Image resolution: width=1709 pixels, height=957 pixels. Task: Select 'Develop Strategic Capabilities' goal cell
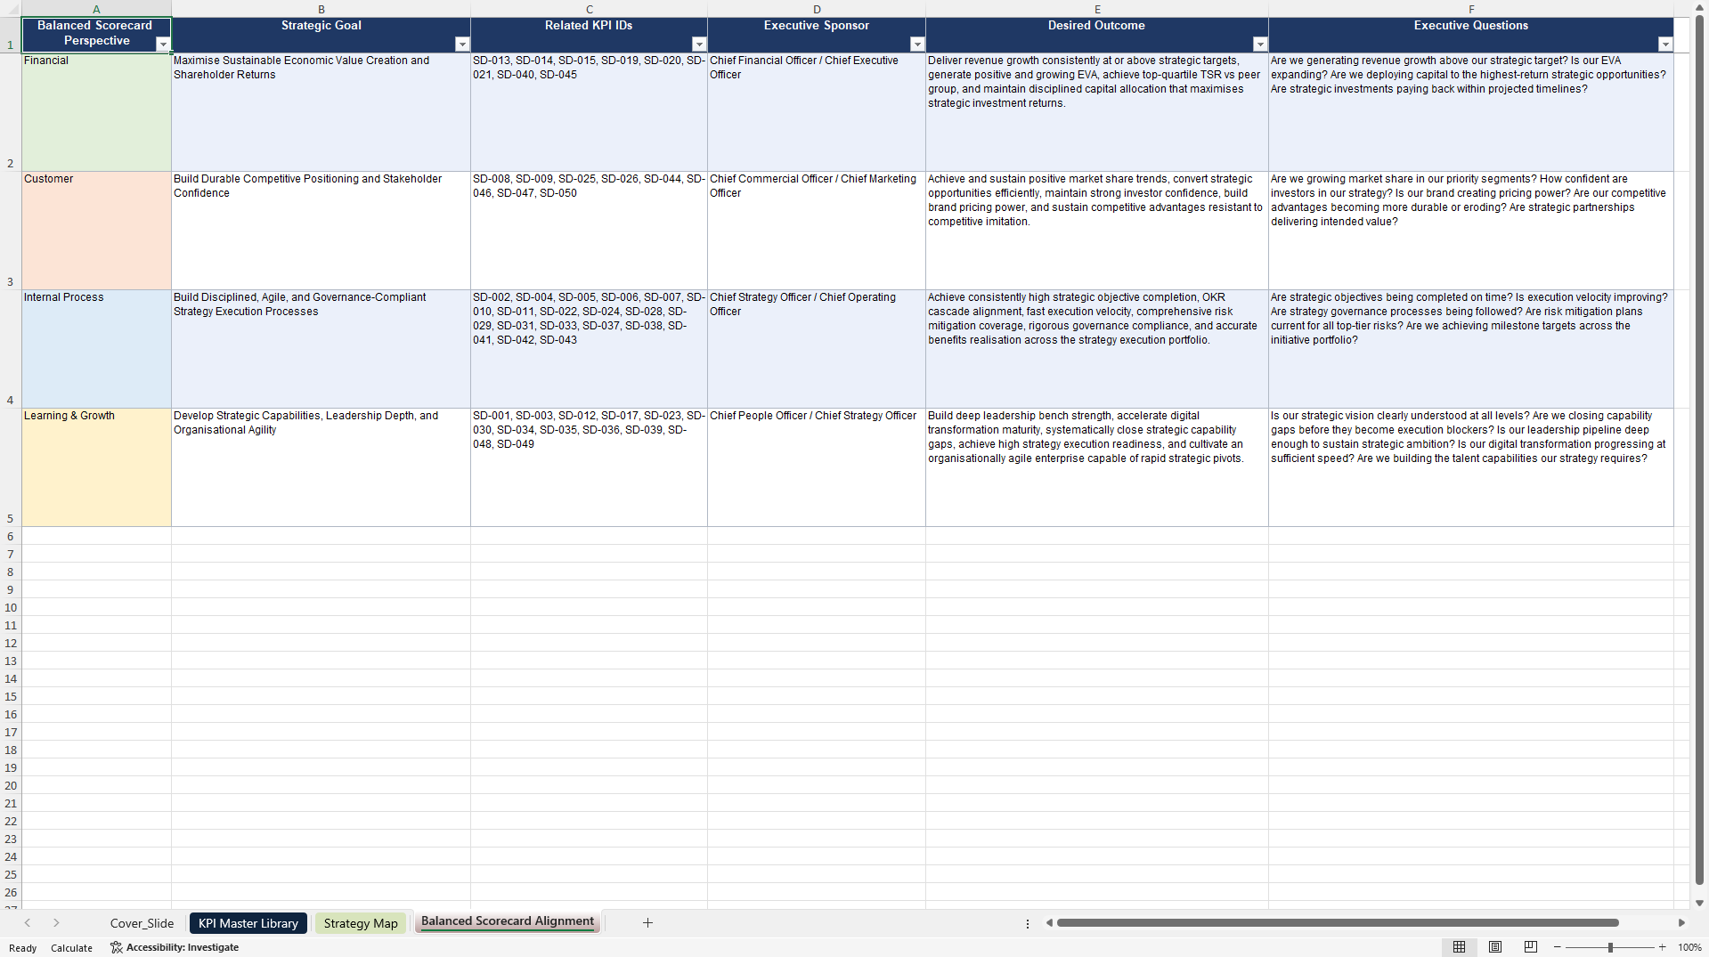pos(321,467)
